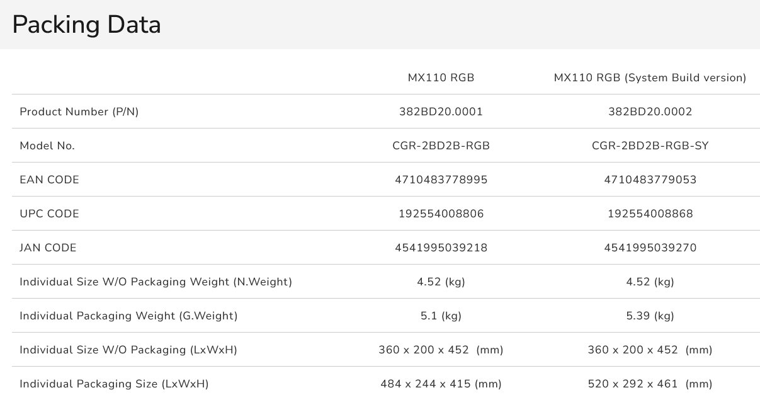
Task: Click the Individual Packaging Size (LxWxH) label
Action: [x=114, y=384]
